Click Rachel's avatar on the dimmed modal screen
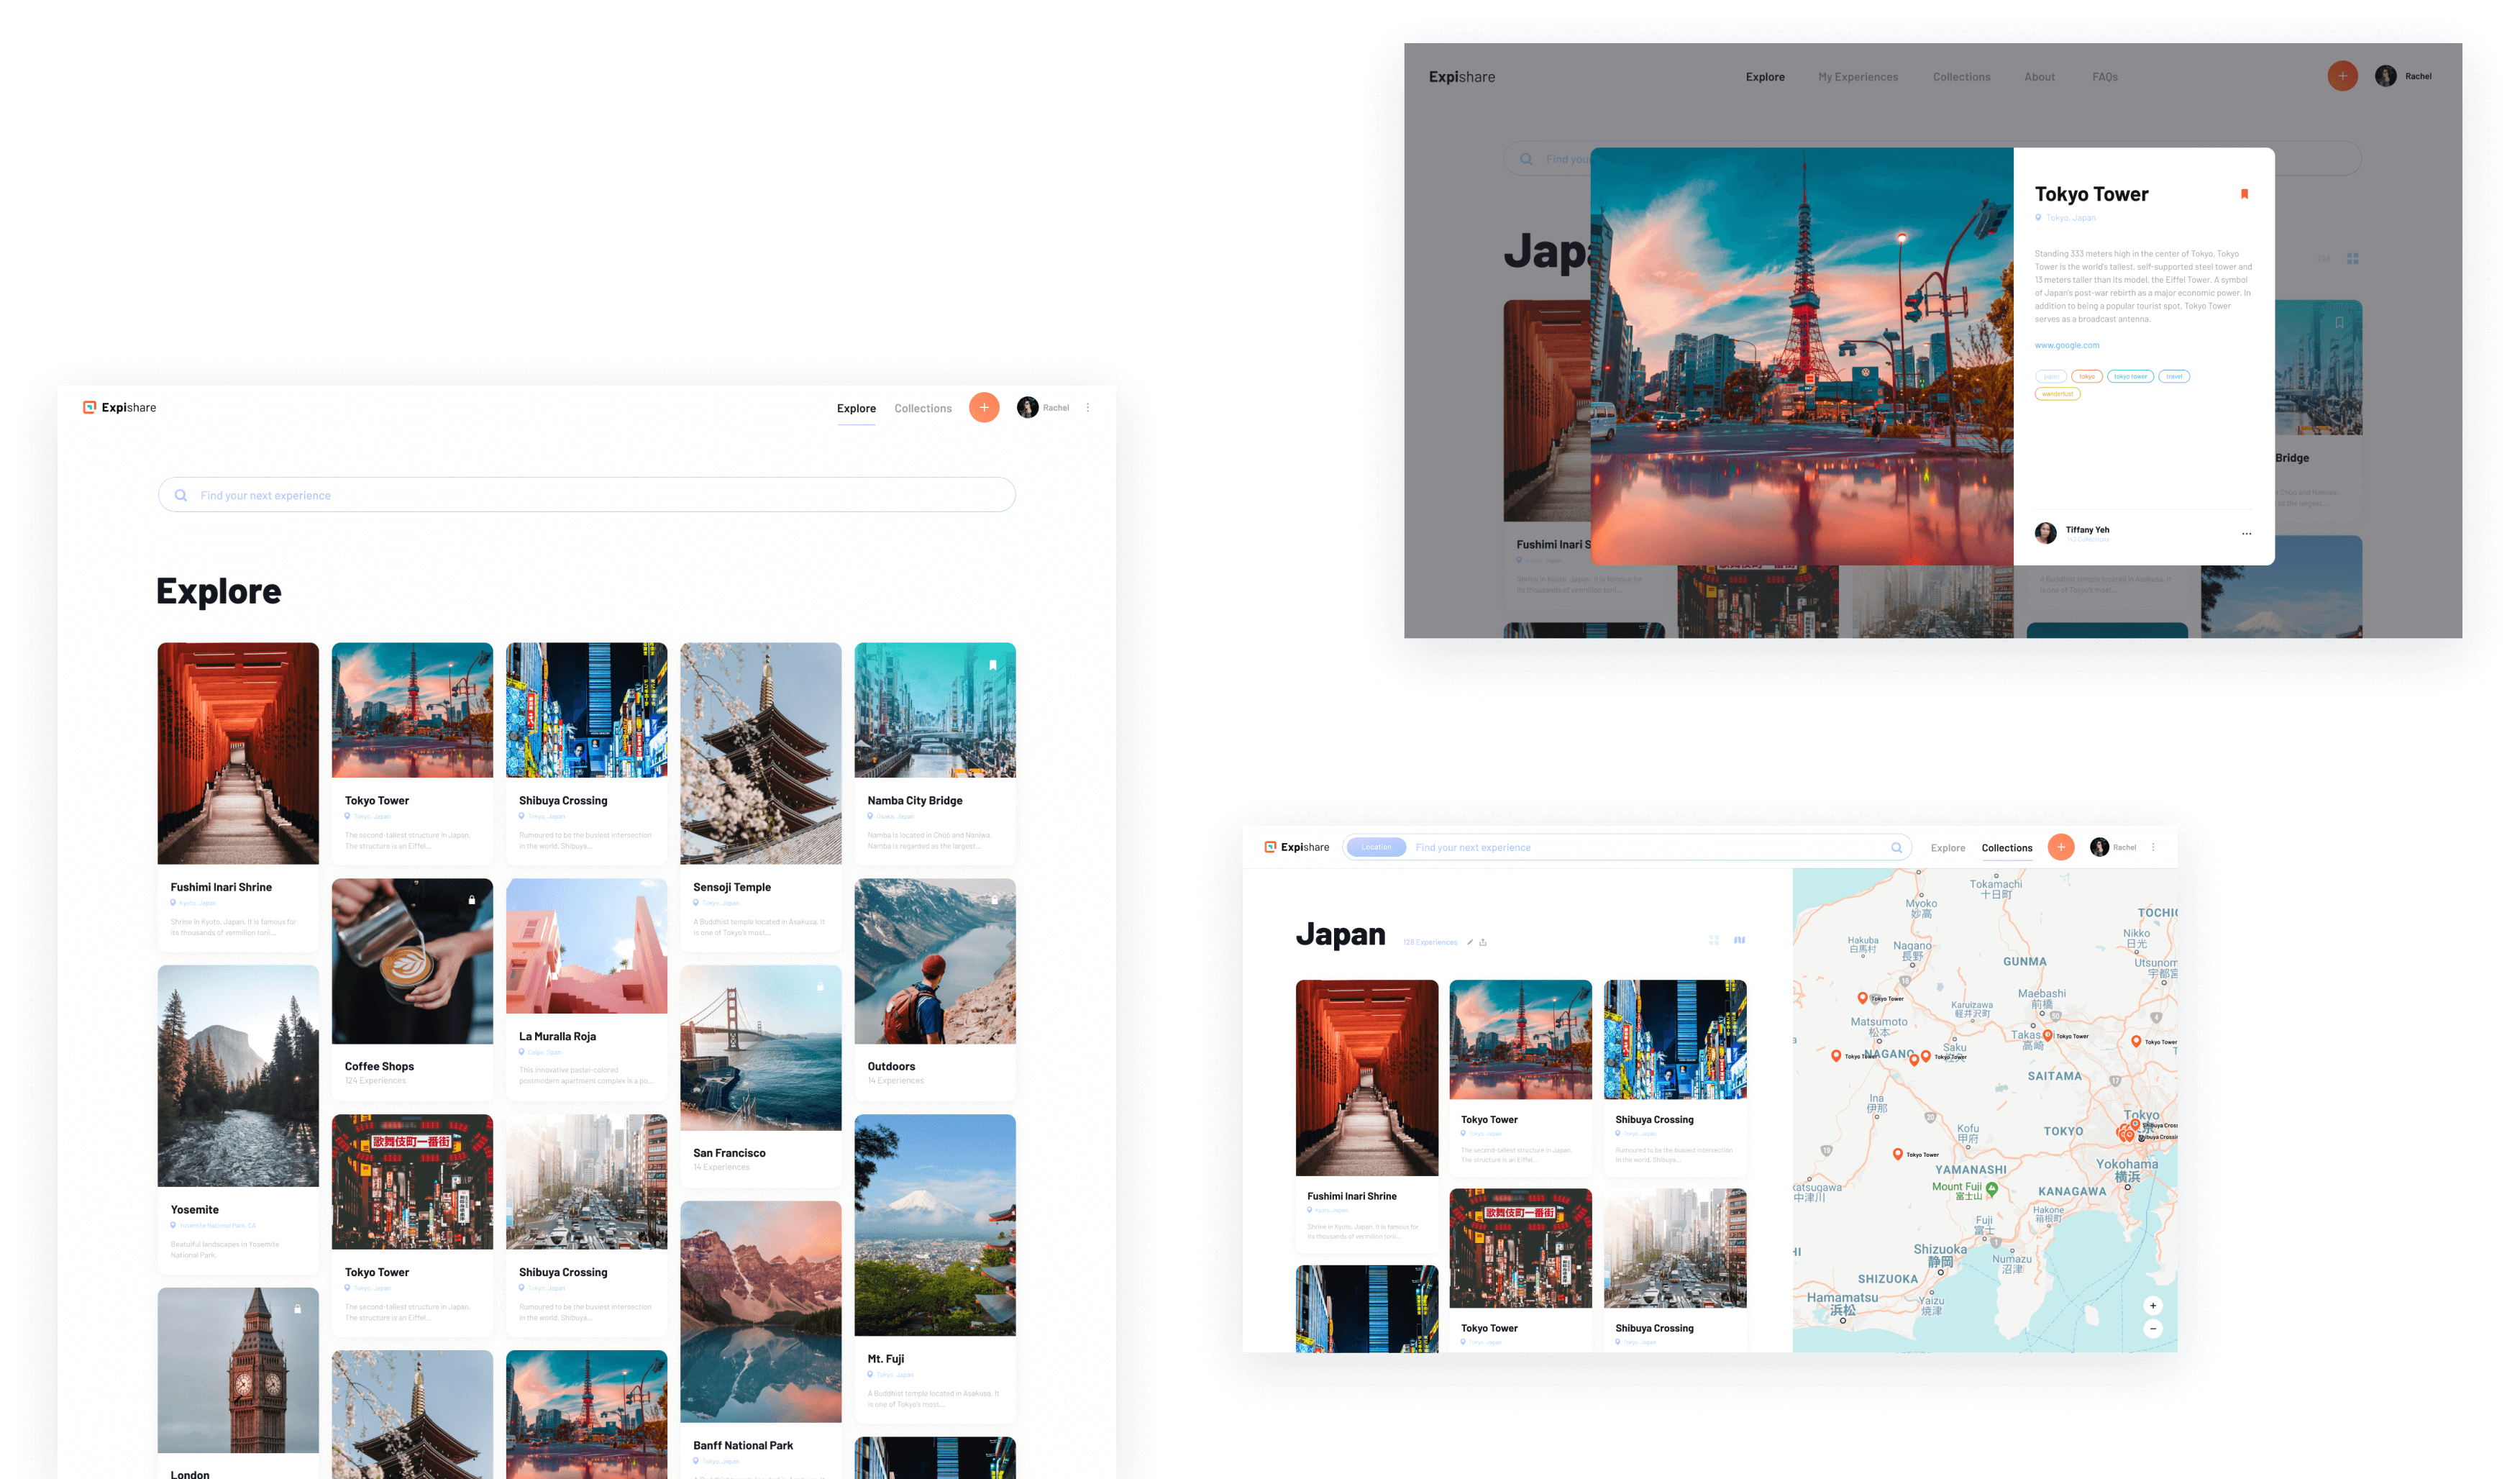 click(2385, 76)
